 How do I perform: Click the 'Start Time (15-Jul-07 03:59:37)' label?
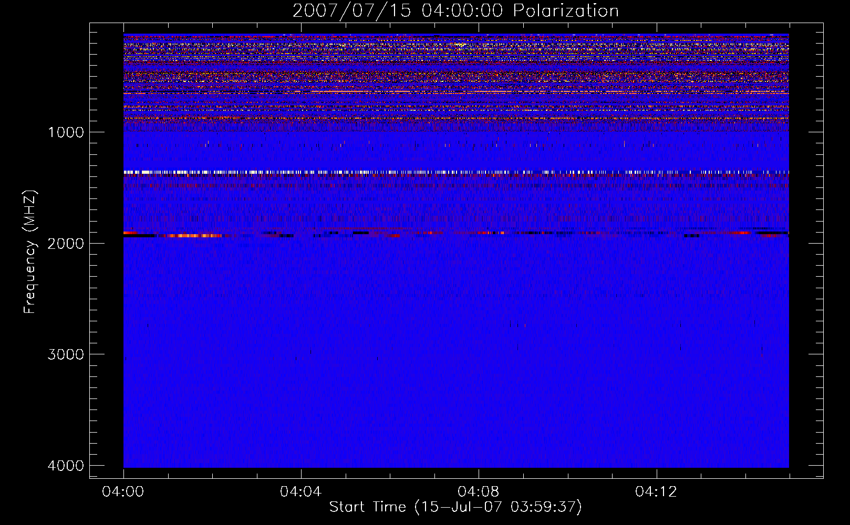click(455, 507)
